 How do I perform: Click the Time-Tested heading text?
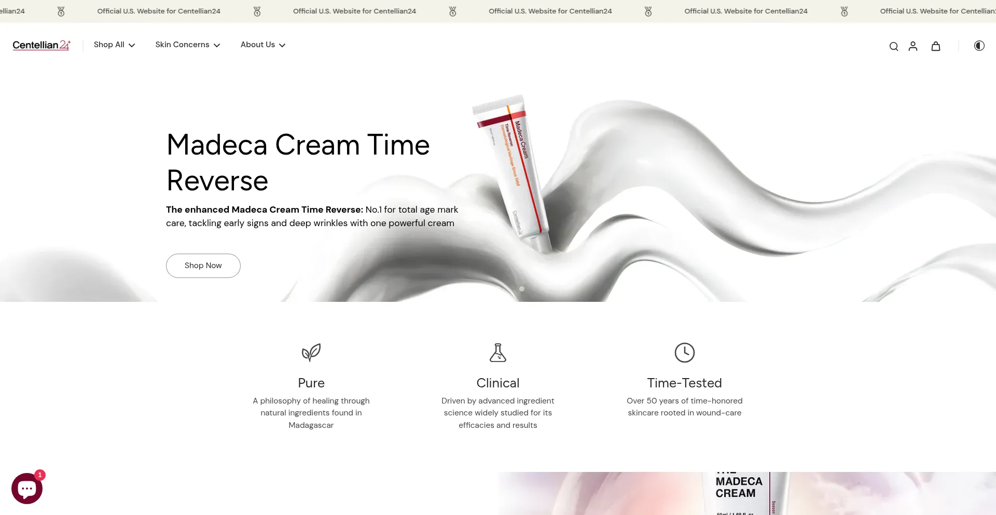coord(684,383)
